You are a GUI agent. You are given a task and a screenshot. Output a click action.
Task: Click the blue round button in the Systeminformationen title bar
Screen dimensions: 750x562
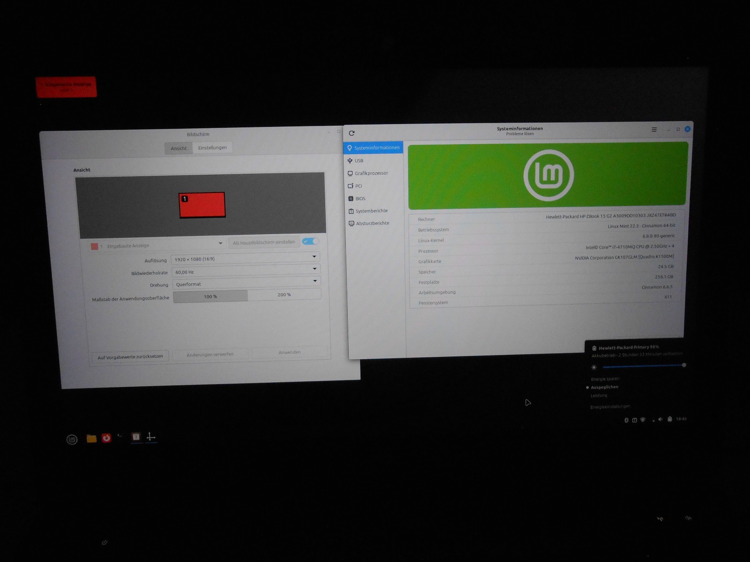(x=688, y=129)
